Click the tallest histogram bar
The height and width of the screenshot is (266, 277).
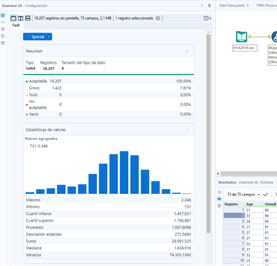tap(124, 172)
